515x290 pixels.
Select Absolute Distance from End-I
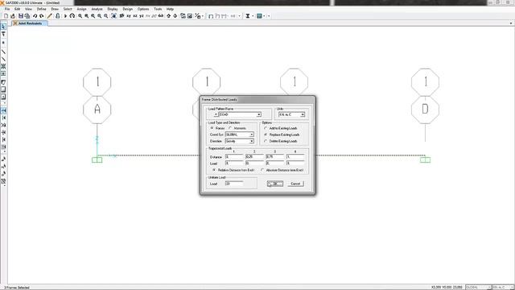(262, 170)
